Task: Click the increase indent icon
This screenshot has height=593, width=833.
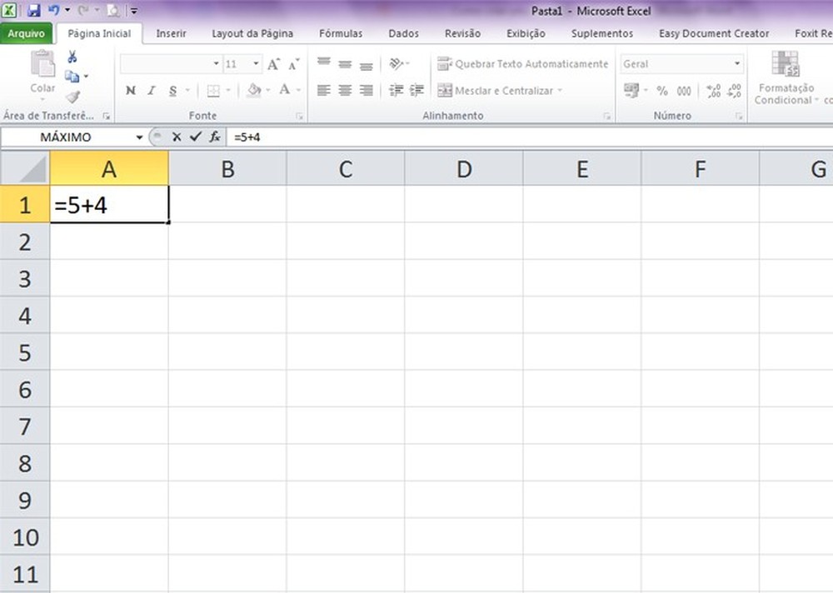Action: [417, 91]
